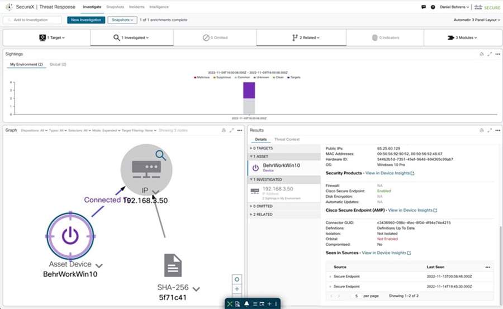Switch to the Investigate top tab
Viewport: 503px width, 309px height.
pos(92,7)
